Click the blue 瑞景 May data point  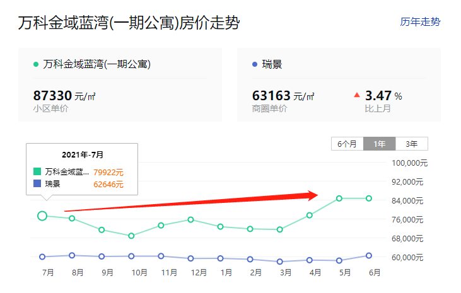pos(339,260)
